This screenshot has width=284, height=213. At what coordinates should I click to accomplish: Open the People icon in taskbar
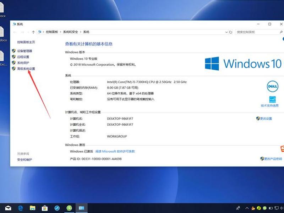click(238, 208)
